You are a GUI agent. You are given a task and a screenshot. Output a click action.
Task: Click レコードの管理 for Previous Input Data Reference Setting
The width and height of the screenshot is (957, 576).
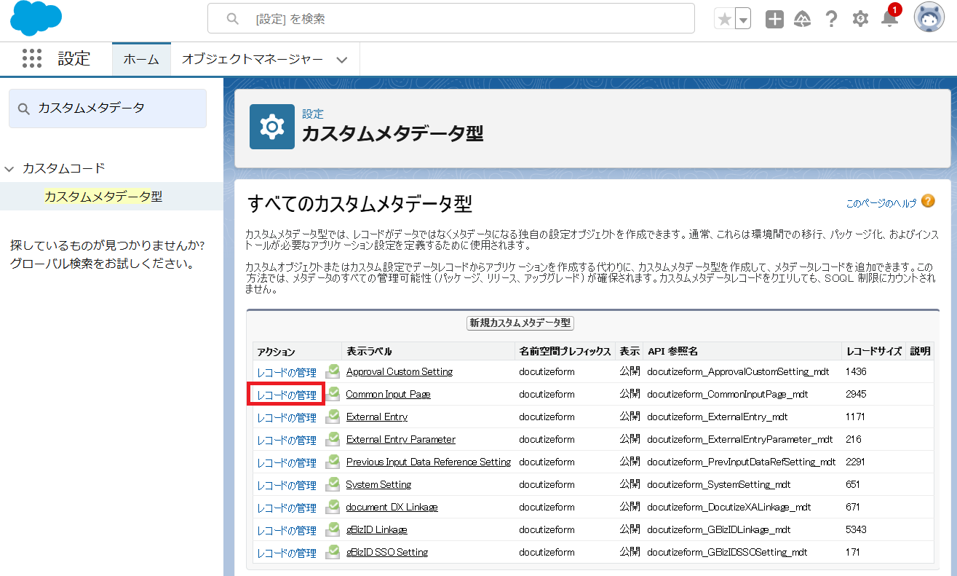point(287,462)
